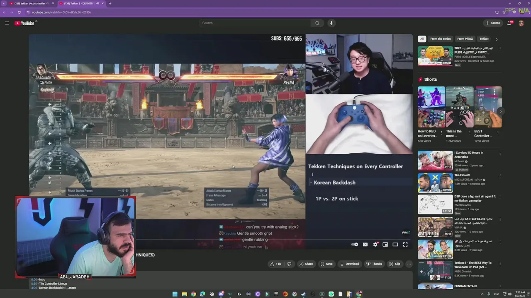Go back in browser history
Screen dimensions: 531x298
4,12
